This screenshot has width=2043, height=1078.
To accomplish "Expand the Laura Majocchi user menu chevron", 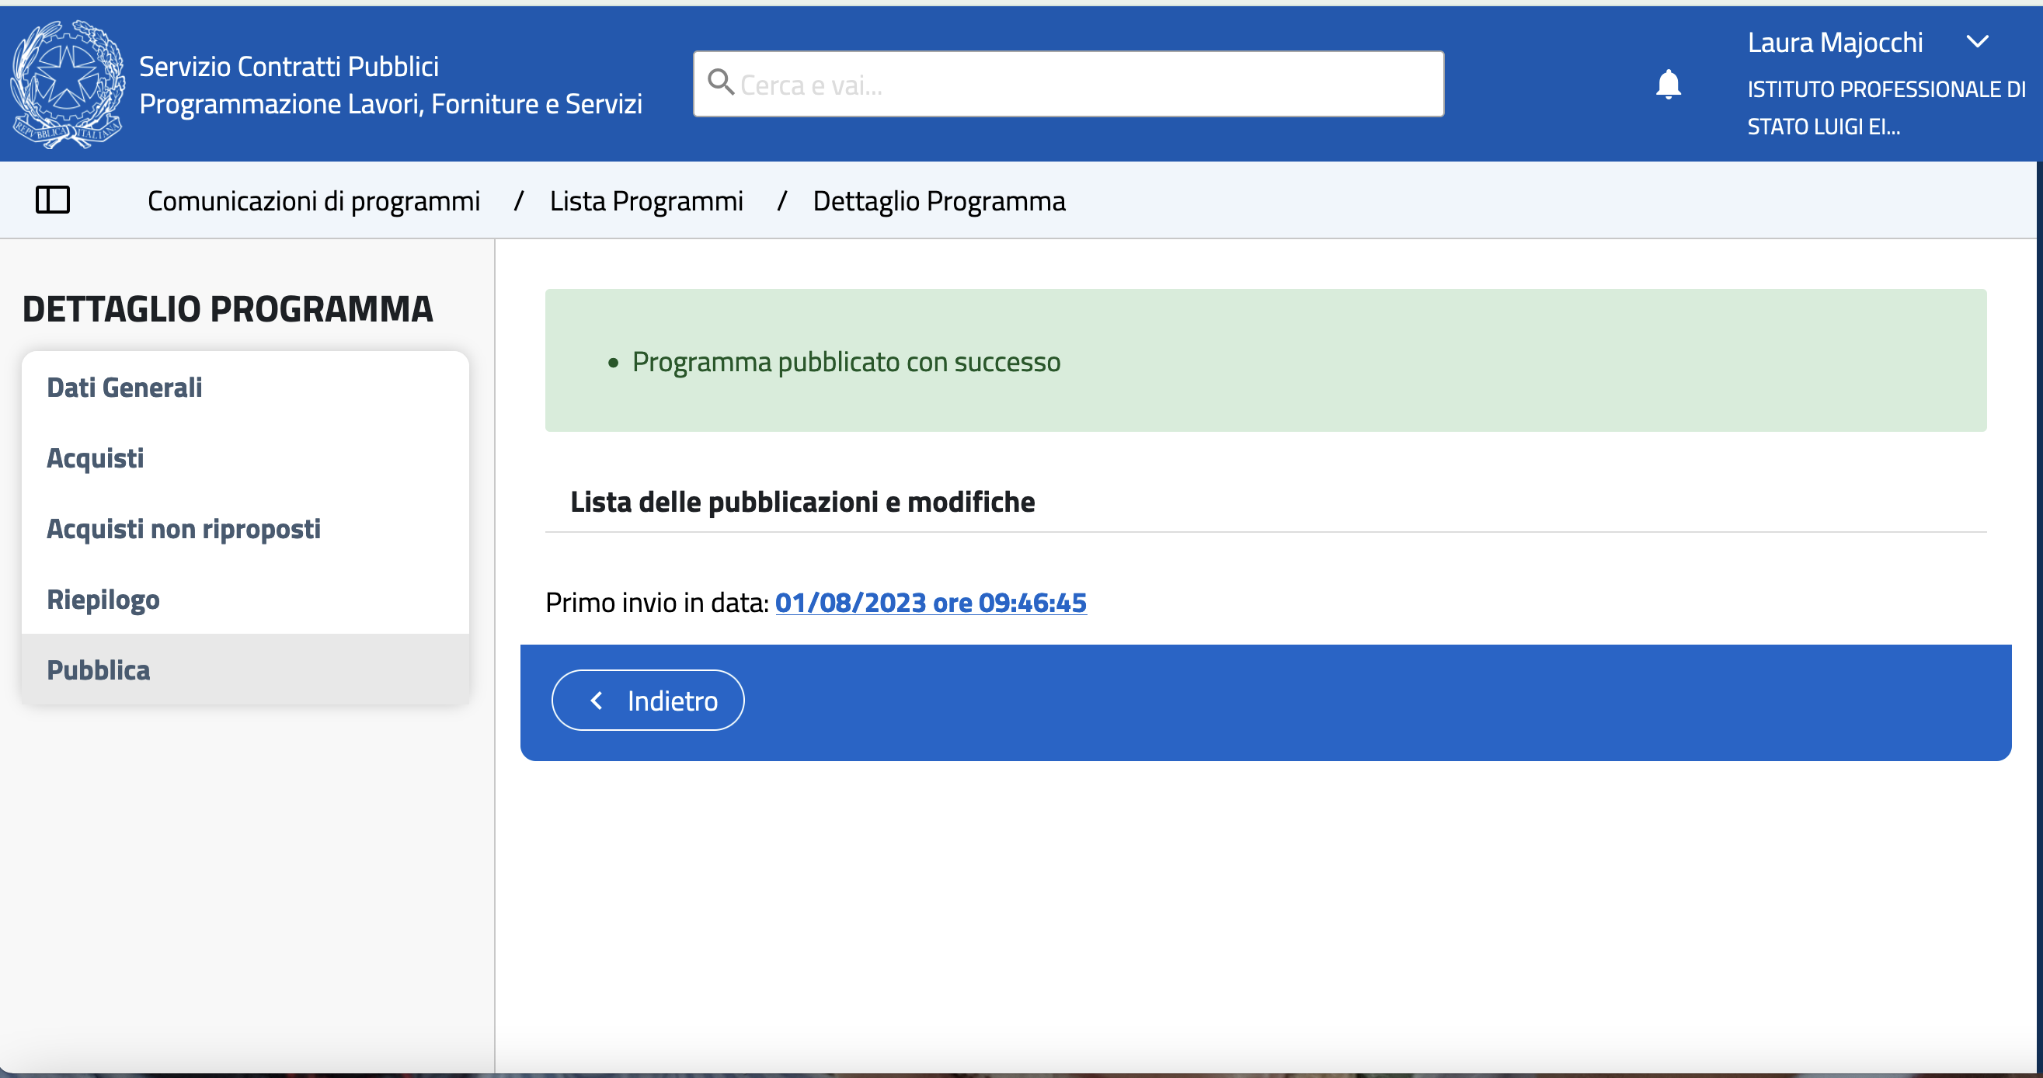I will (1977, 42).
